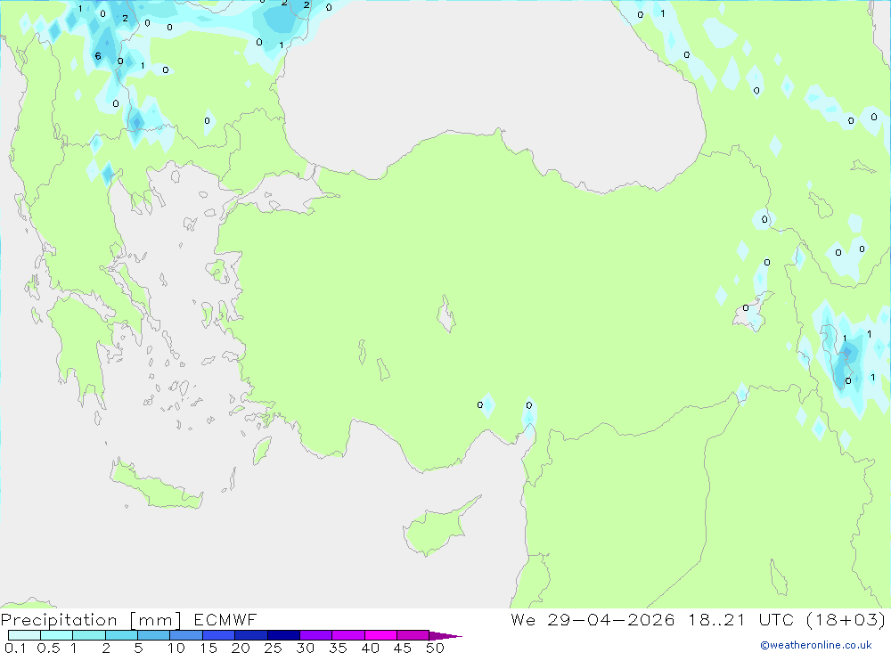The height and width of the screenshot is (653, 891).
Task: Click the "15" legend scale label
Action: (208, 648)
